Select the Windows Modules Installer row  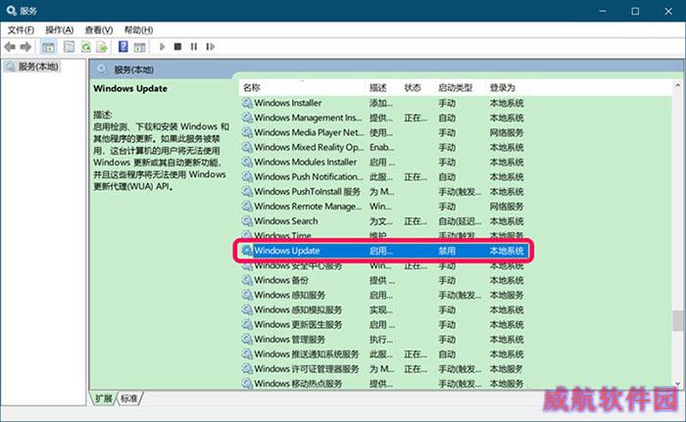383,162
